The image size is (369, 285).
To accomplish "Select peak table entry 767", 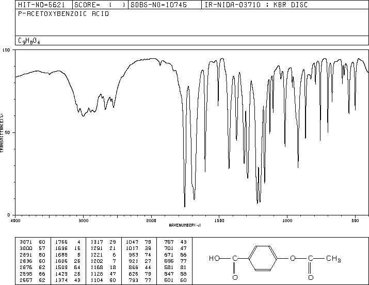I will pyautogui.click(x=169, y=242).
